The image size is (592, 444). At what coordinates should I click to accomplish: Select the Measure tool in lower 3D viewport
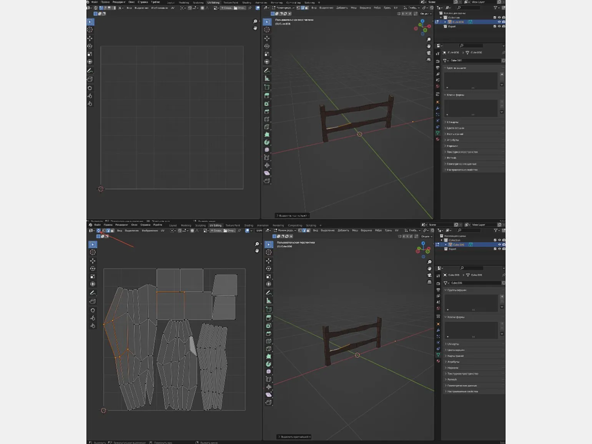[269, 301]
